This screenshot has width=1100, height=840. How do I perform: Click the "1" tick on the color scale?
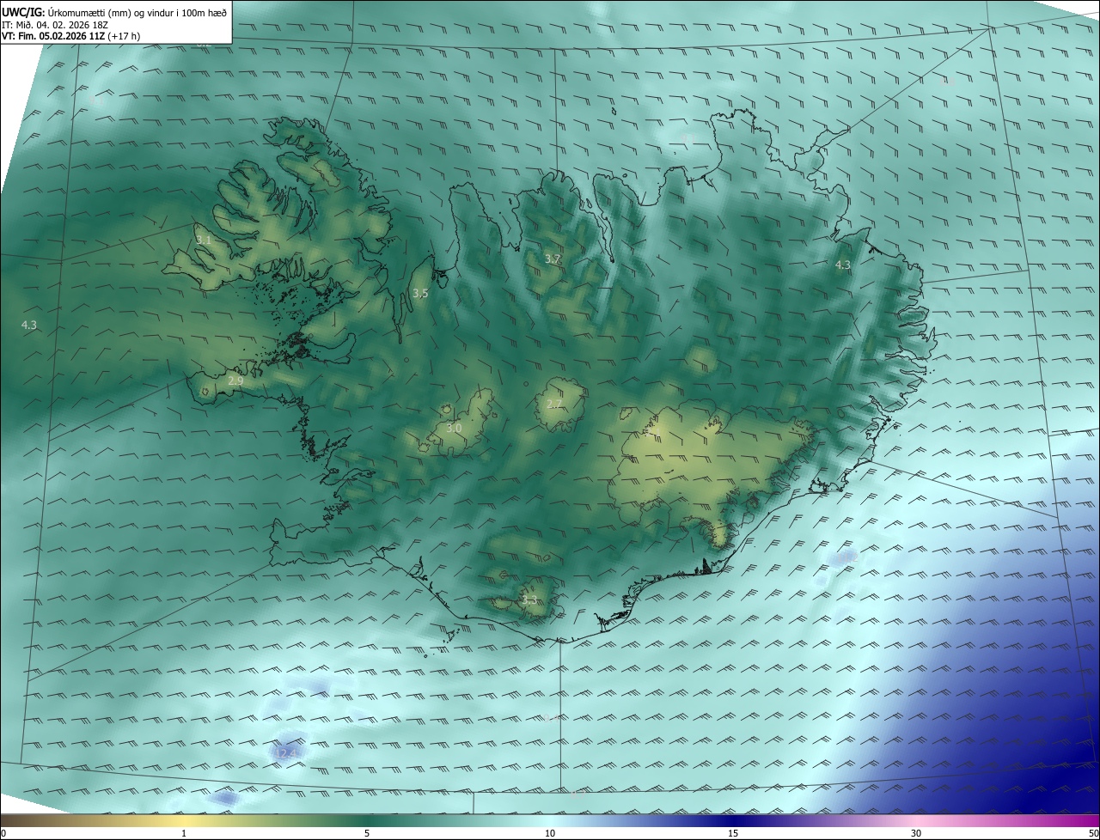[184, 833]
